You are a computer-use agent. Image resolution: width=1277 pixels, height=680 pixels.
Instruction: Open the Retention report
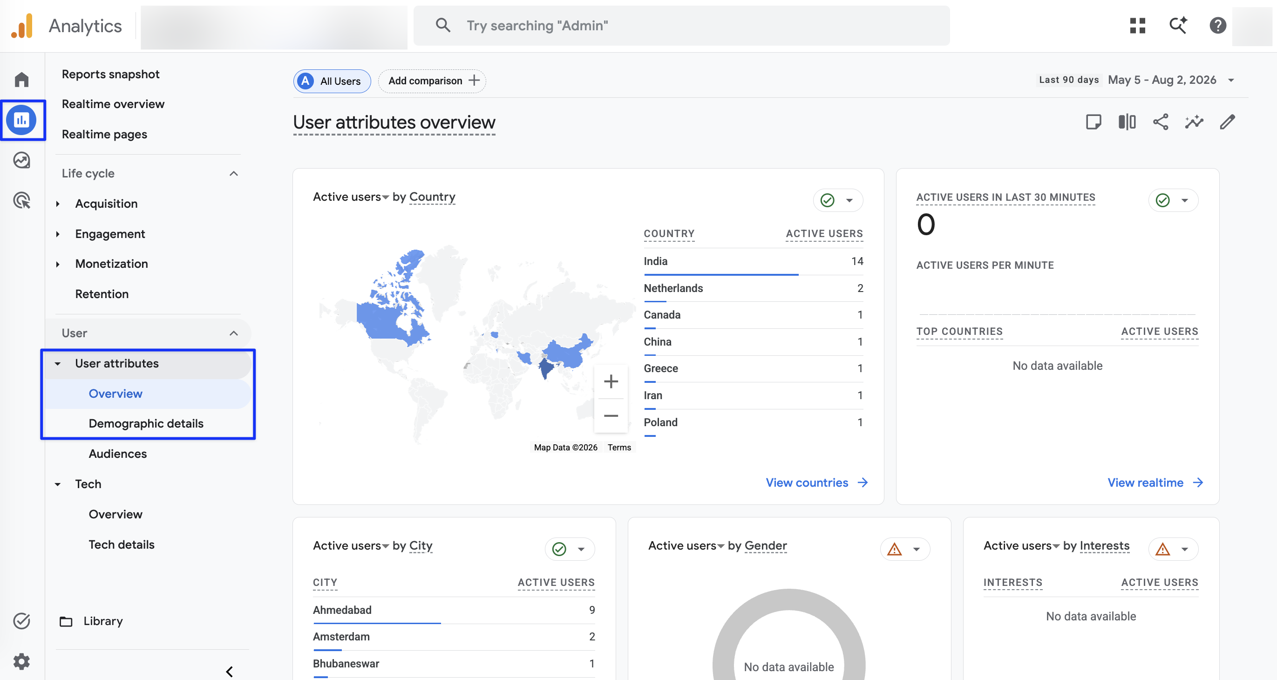pos(102,294)
